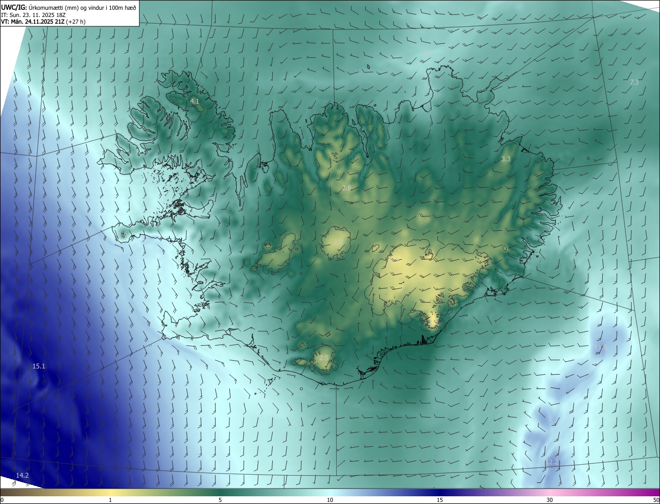Click the colour scale tick label 50
Viewport: 660px width, 504px height.
[x=656, y=500]
